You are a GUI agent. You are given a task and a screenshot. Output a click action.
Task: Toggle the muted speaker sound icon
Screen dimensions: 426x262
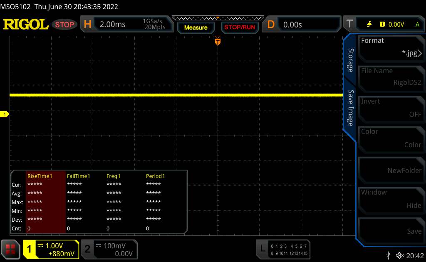(x=400, y=255)
